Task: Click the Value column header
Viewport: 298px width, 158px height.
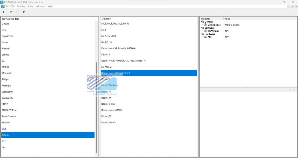Action: [x=260, y=19]
